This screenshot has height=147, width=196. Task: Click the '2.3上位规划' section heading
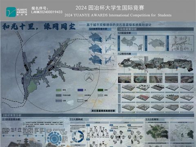152,119
